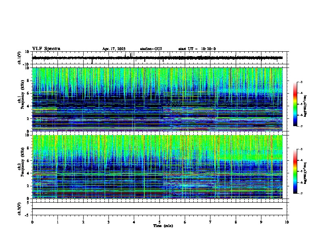The height and width of the screenshot is (249, 323).
Task: Click the ch.2 colorbar log(PSD) label
Action: 305,173
